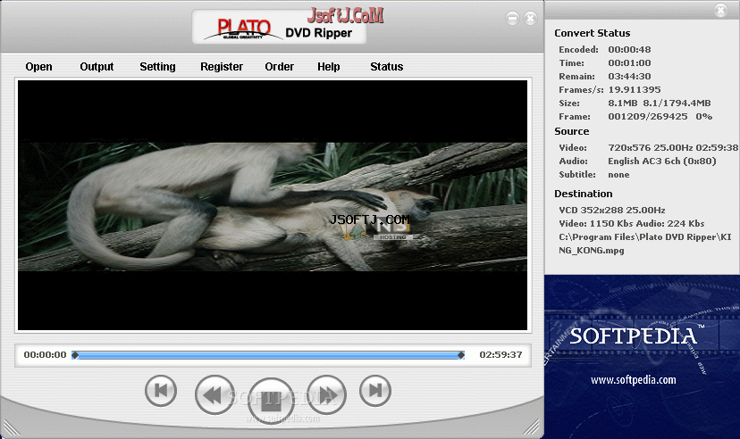Image resolution: width=740 pixels, height=439 pixels.
Task: Click the start marker on the timeline slider
Action: click(x=75, y=355)
